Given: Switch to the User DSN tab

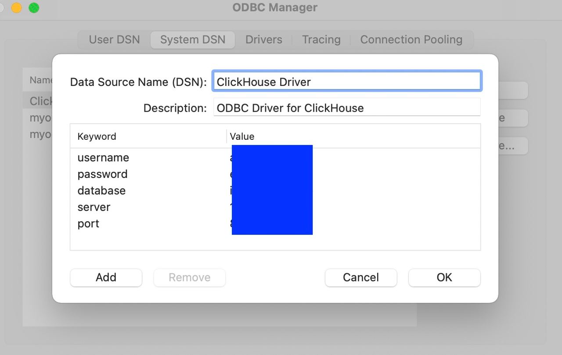Looking at the screenshot, I should [114, 39].
